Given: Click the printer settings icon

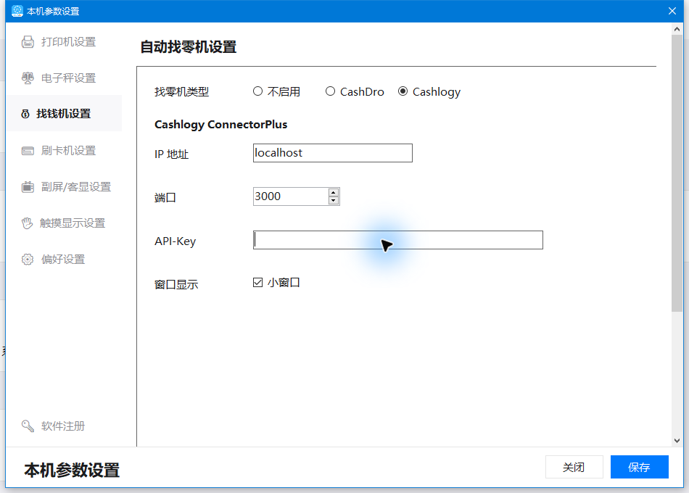Looking at the screenshot, I should click(28, 42).
